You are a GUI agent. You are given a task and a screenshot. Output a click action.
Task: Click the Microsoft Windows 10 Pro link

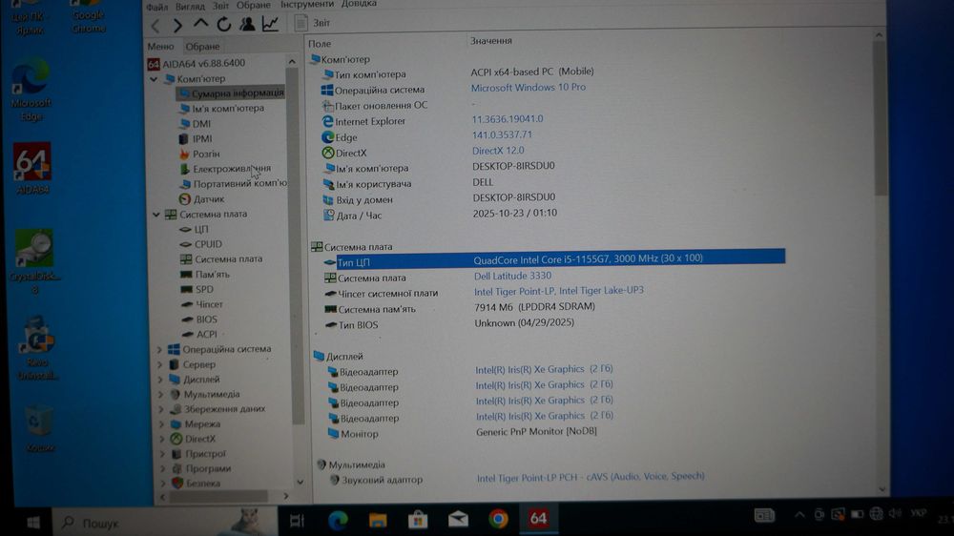click(x=529, y=88)
